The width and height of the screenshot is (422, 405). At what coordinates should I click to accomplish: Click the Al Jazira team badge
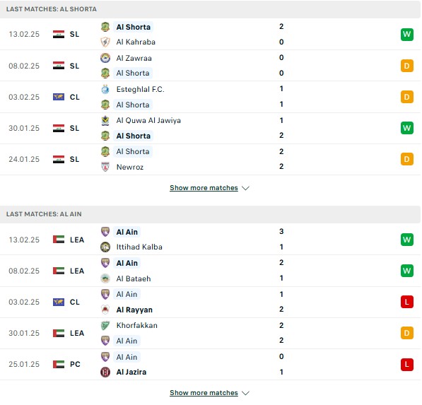coord(105,372)
